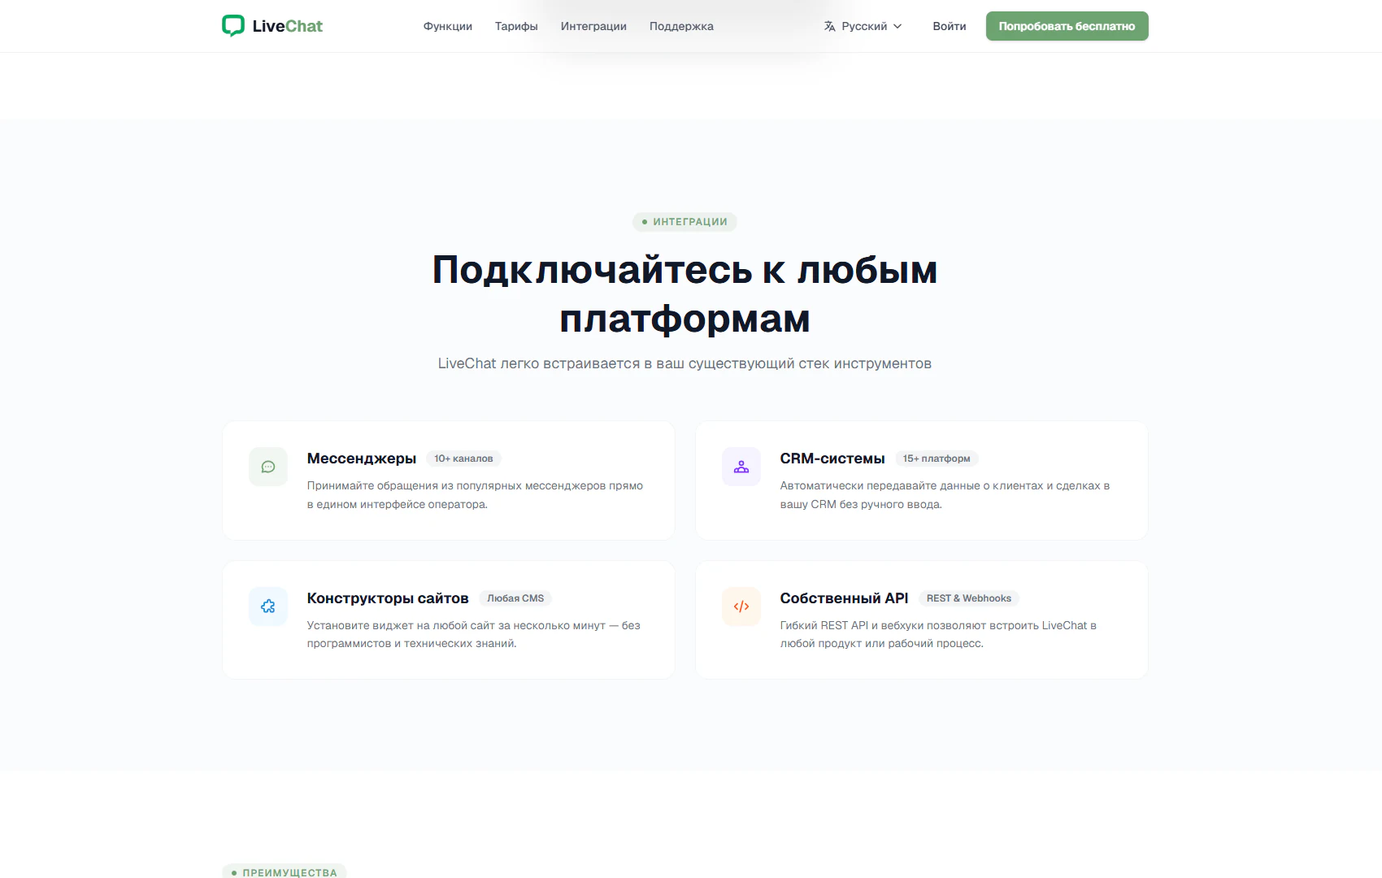Click the heading Подключайтесь к любым платформам
The image size is (1382, 878).
(x=684, y=293)
